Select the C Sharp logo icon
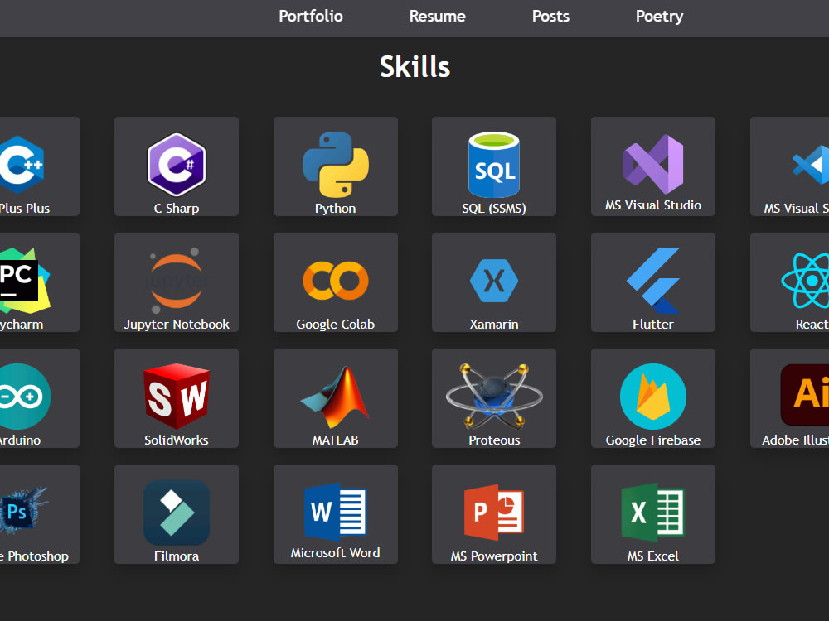This screenshot has width=829, height=621. coord(177,164)
